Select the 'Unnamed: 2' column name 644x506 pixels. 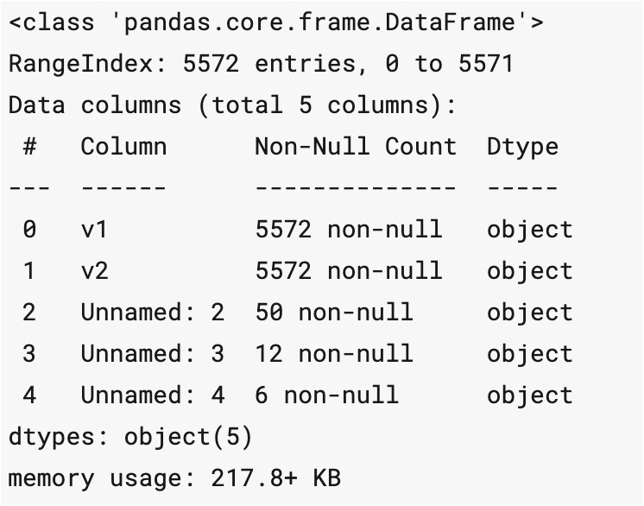(x=153, y=312)
